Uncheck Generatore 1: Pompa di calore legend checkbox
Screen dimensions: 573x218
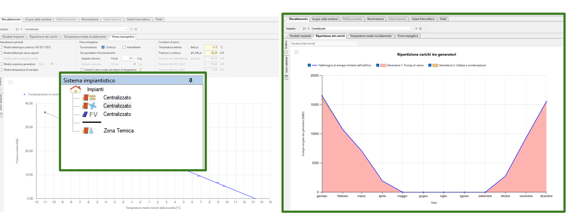(x=377, y=65)
